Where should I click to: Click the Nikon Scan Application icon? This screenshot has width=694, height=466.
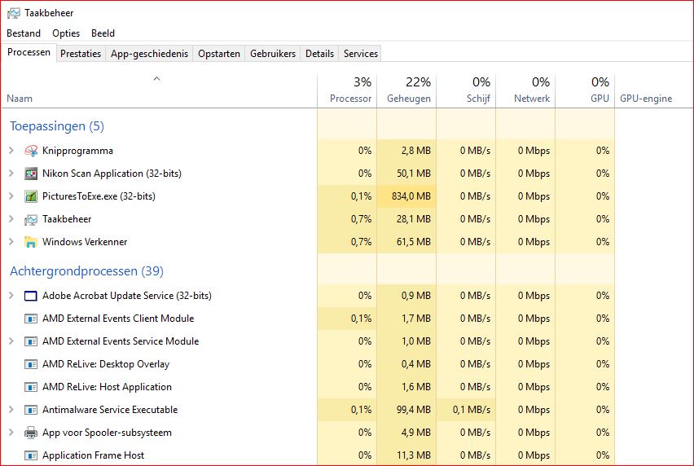[x=30, y=174]
